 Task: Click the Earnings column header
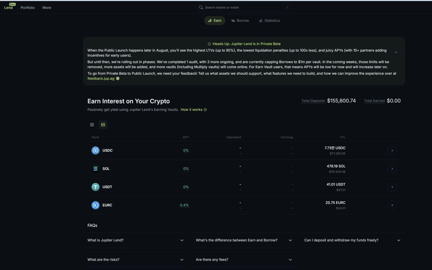click(x=287, y=137)
